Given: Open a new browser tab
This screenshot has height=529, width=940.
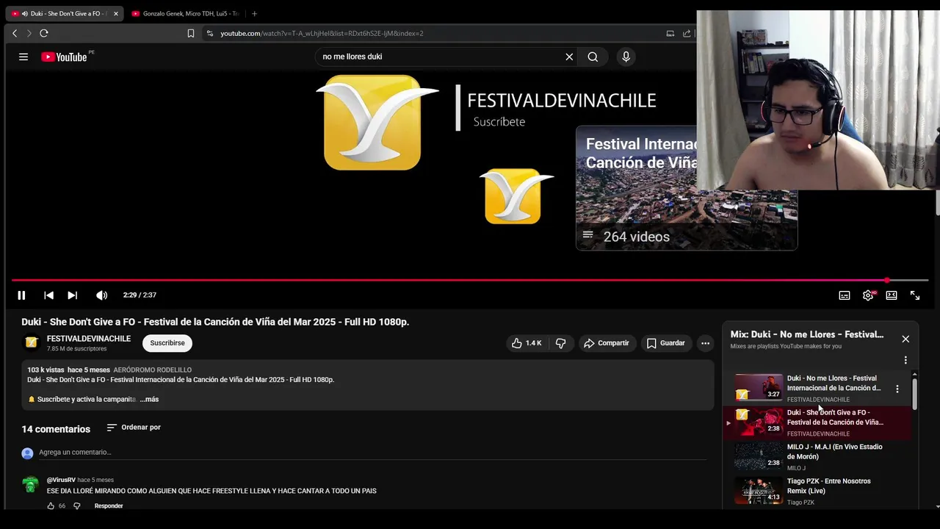Looking at the screenshot, I should coord(254,13).
